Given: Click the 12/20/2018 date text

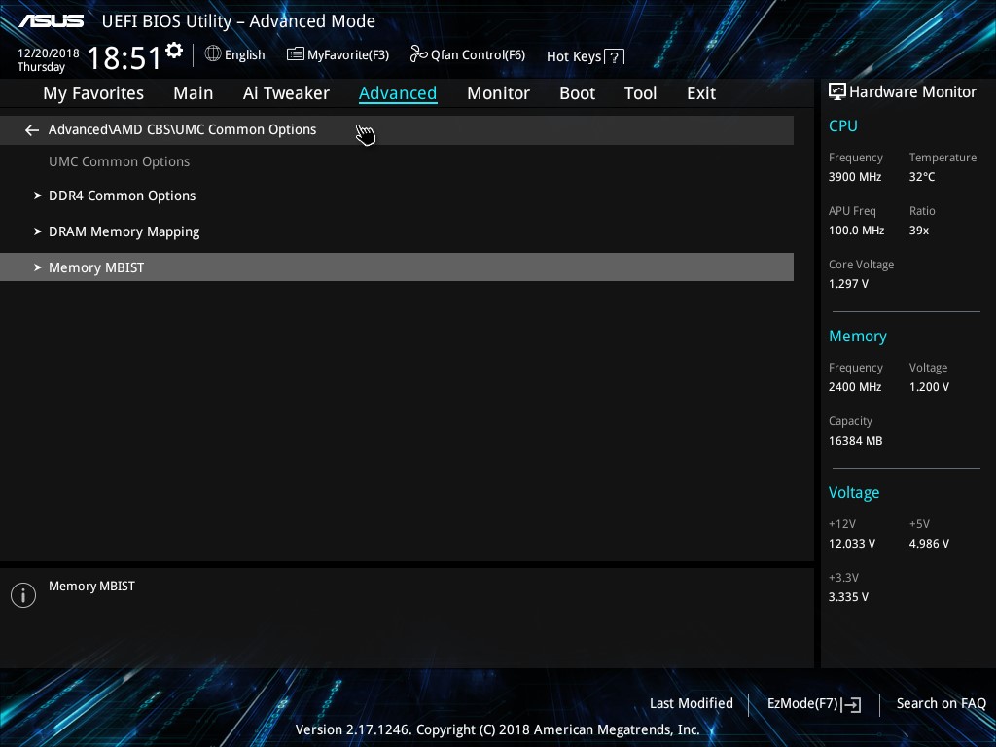Looking at the screenshot, I should (x=49, y=53).
